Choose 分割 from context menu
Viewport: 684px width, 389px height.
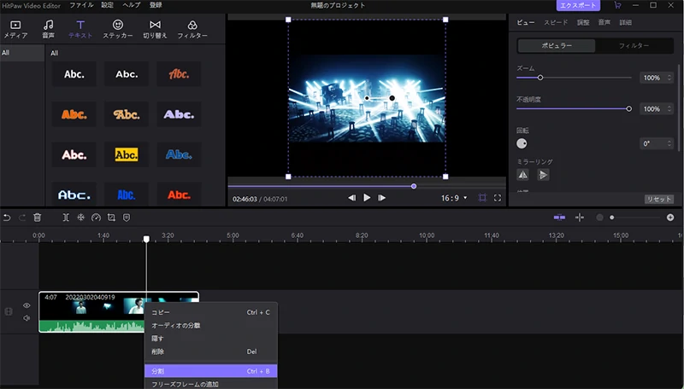point(210,371)
